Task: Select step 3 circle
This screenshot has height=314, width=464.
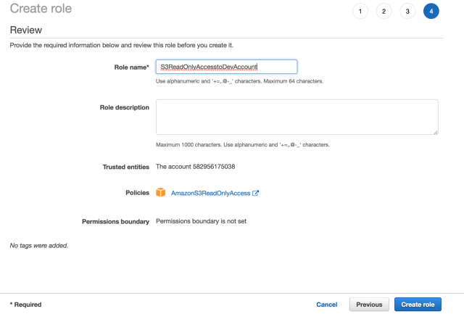Action: tap(407, 11)
